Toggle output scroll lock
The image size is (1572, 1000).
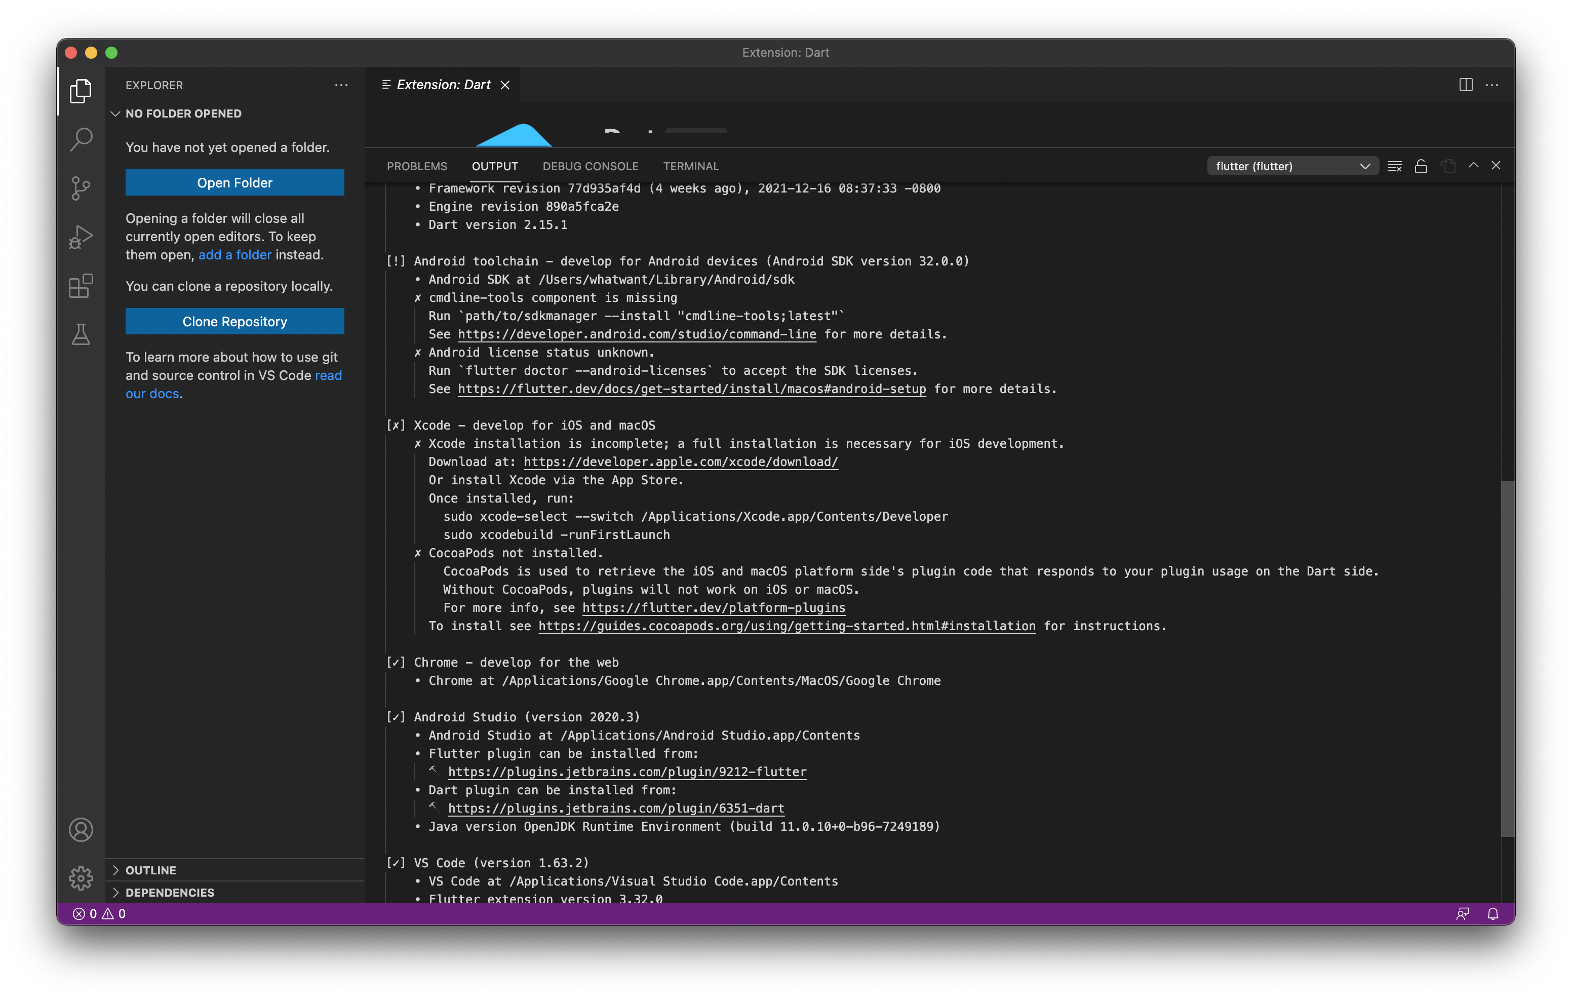(1421, 166)
